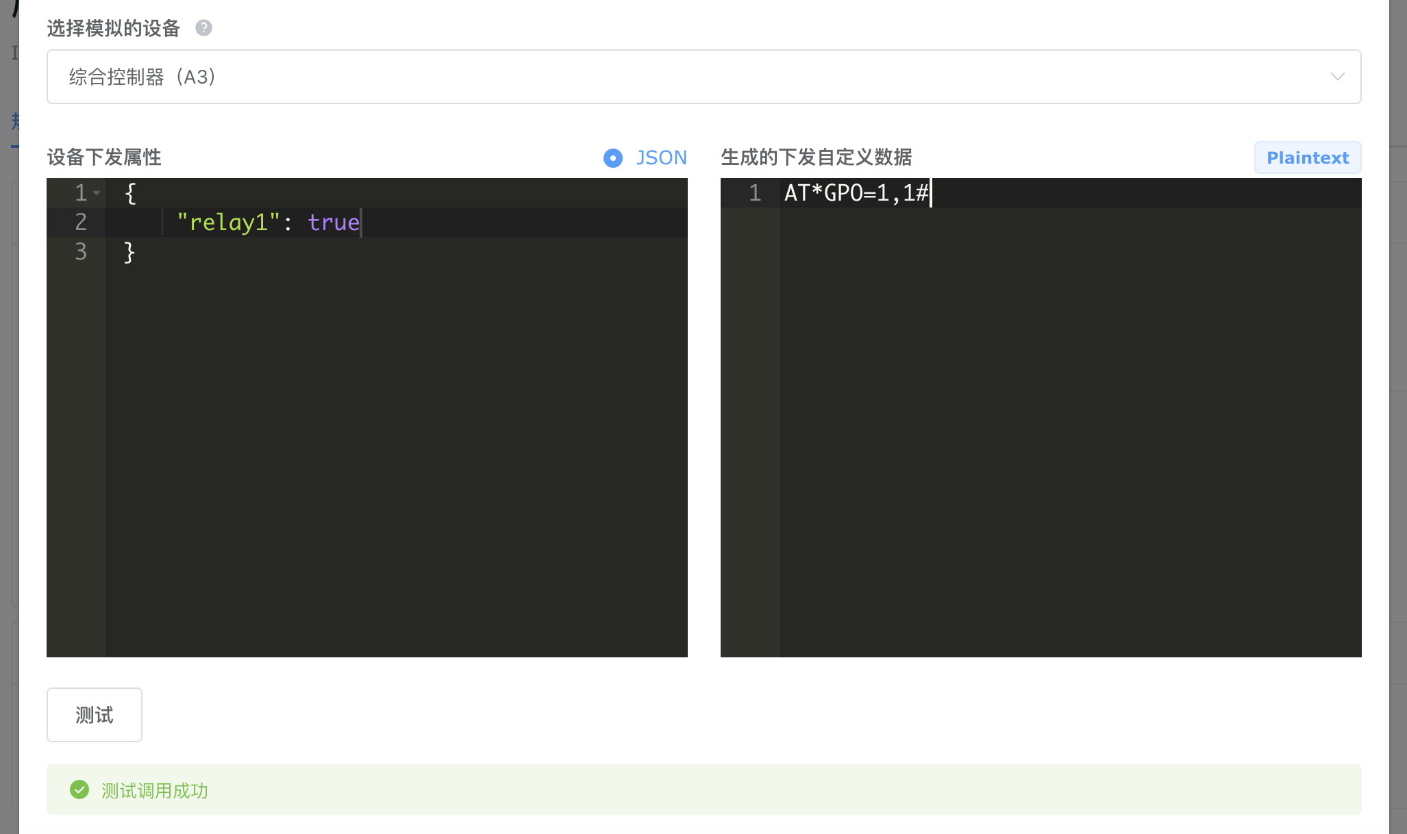1407x834 pixels.
Task: Click the opening brace on line 1
Action: click(130, 193)
